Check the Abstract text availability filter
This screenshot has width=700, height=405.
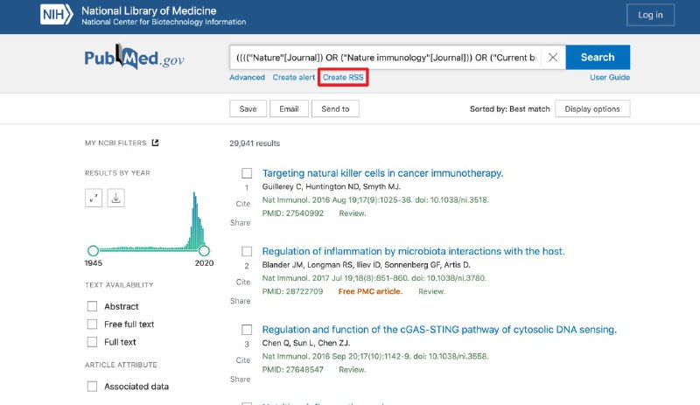(x=92, y=306)
